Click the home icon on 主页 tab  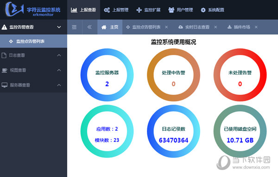pos(104,27)
